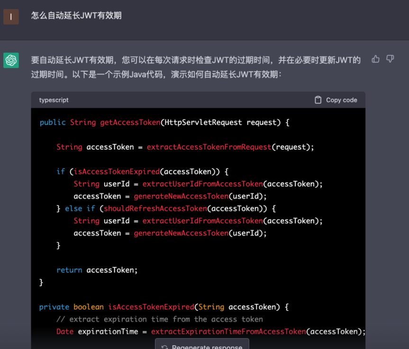Click the getAccessToken method name in code

click(130, 123)
